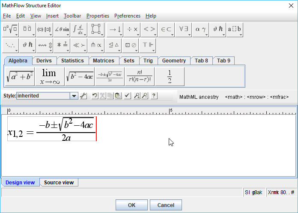Switch to Tab 9
This screenshot has height=213, width=298.
[223, 61]
